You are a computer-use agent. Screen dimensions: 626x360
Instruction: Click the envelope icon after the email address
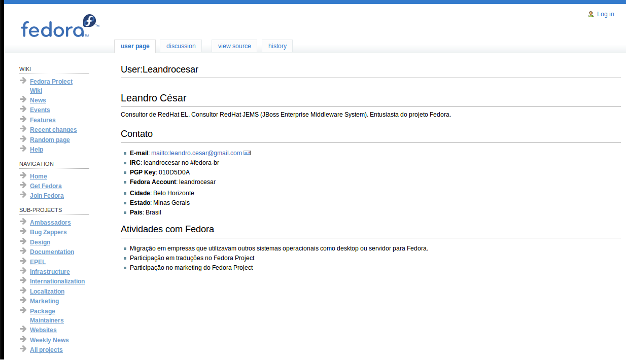(x=247, y=153)
